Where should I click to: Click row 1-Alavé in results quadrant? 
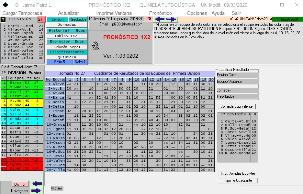click(x=55, y=84)
